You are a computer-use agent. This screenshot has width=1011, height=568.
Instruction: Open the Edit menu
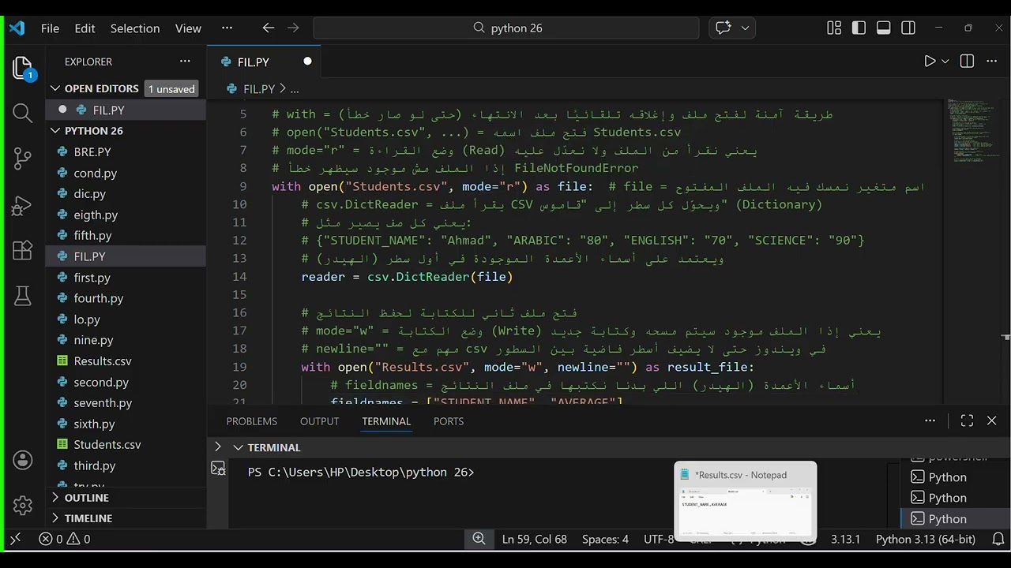[x=85, y=28]
